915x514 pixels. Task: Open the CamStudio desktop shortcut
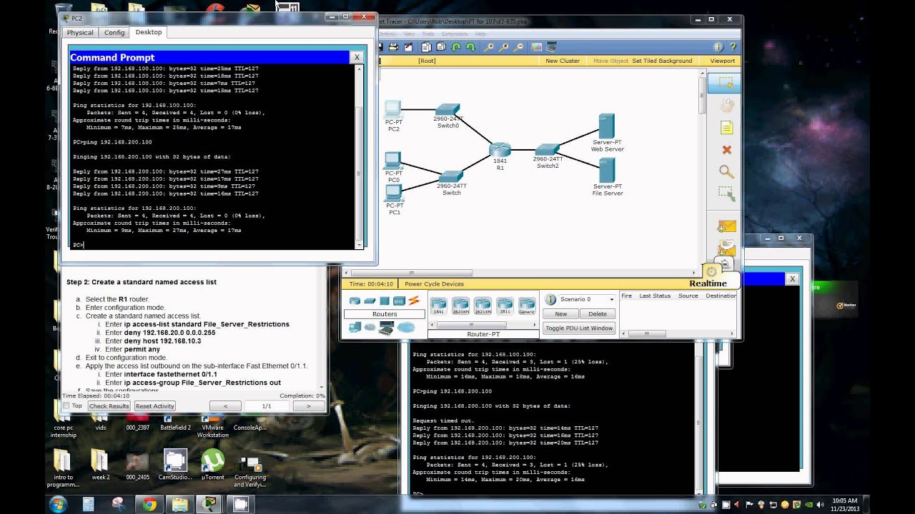(x=174, y=464)
